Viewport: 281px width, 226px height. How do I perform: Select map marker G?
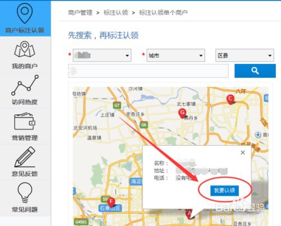tap(182, 113)
